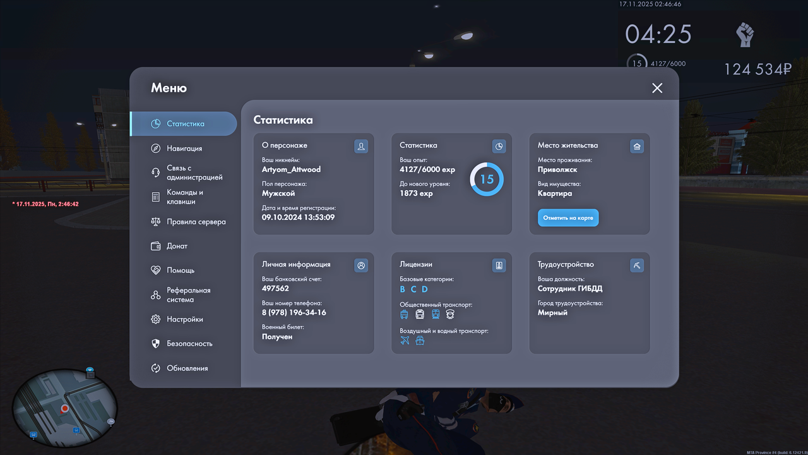Click the pickaxe icon in Трудоустройство card
The width and height of the screenshot is (808, 455).
tap(637, 266)
